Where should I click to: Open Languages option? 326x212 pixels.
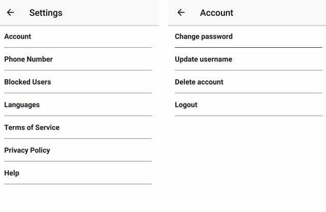78,104
